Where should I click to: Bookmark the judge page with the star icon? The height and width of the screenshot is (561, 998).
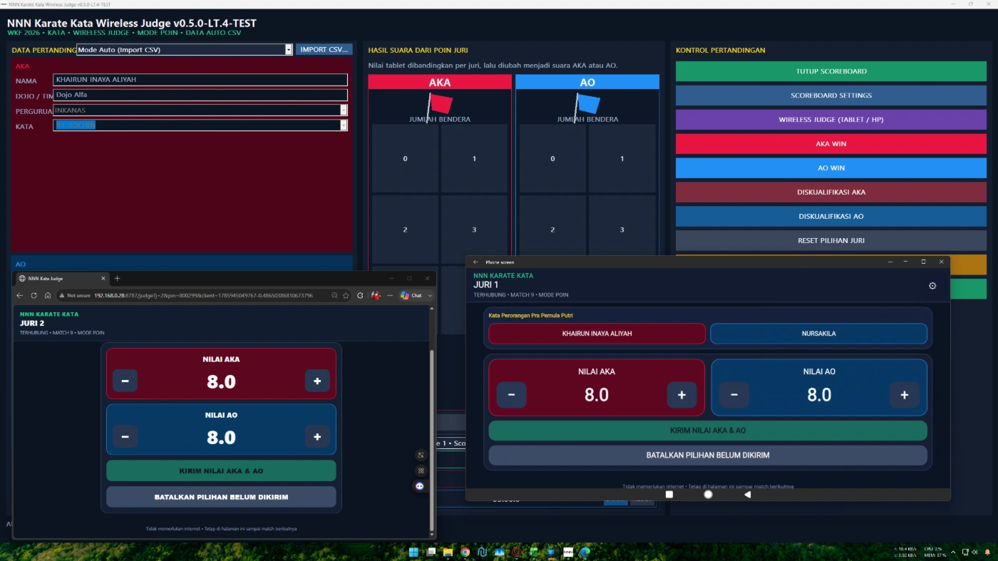click(x=346, y=295)
